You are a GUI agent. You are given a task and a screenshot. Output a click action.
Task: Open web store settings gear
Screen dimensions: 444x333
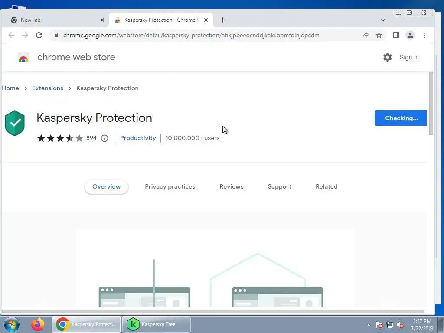(387, 57)
